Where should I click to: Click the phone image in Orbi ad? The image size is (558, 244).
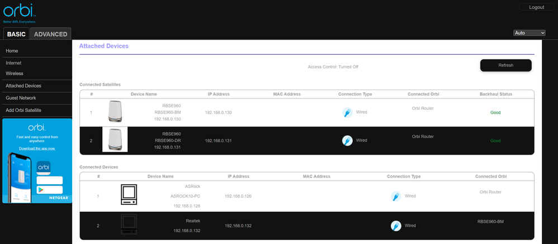click(20, 177)
